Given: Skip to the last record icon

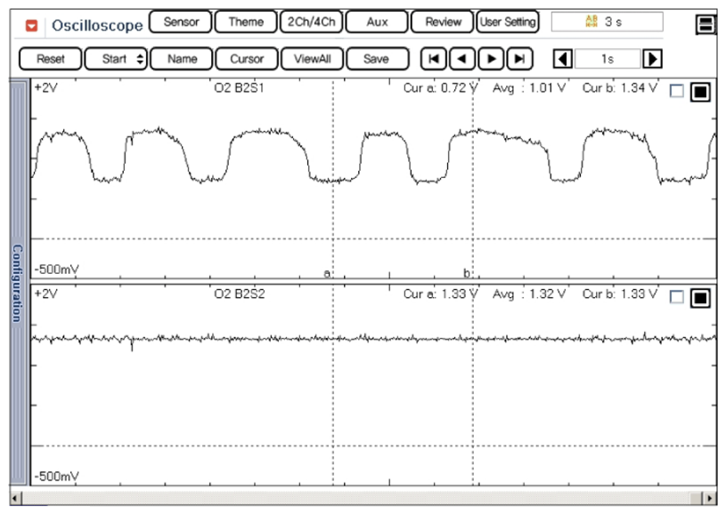Looking at the screenshot, I should 519,60.
